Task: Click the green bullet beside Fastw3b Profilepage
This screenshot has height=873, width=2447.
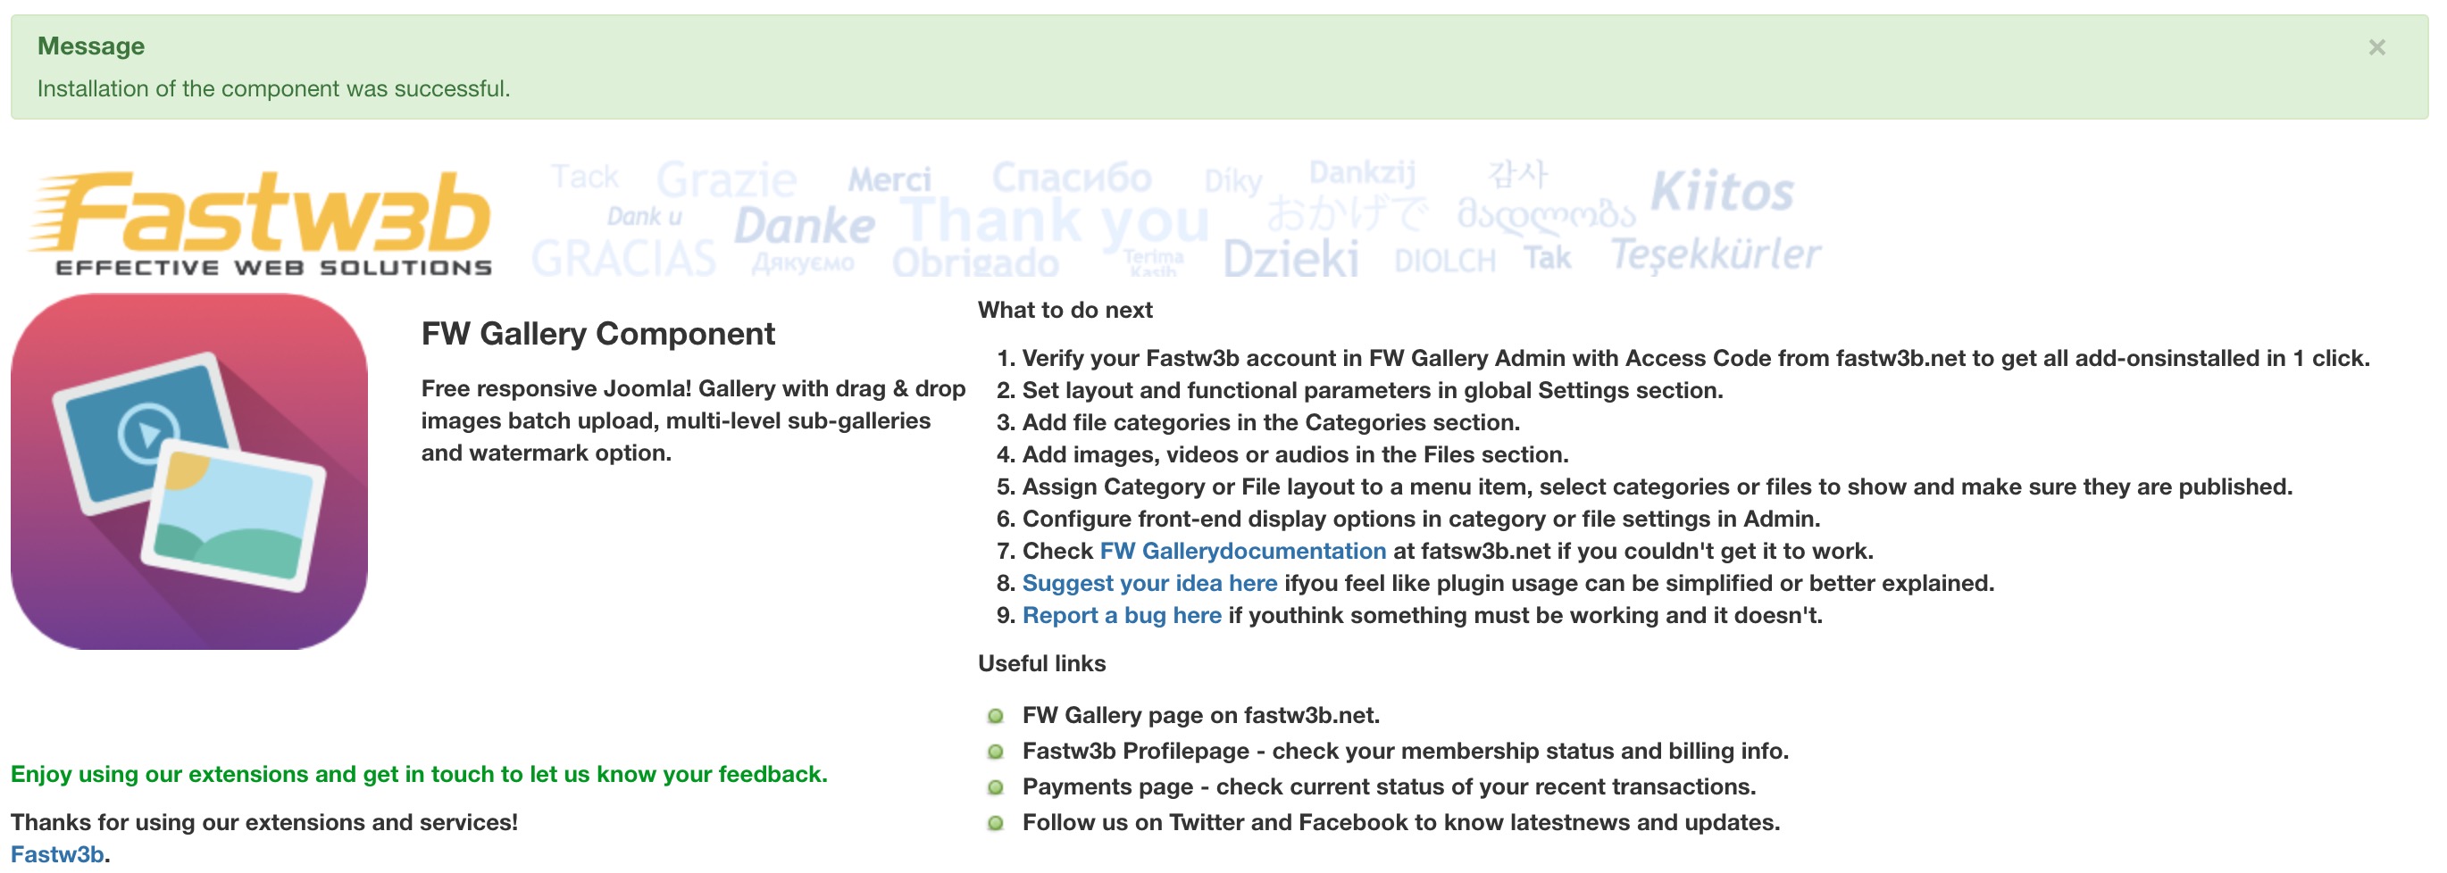Action: 996,752
